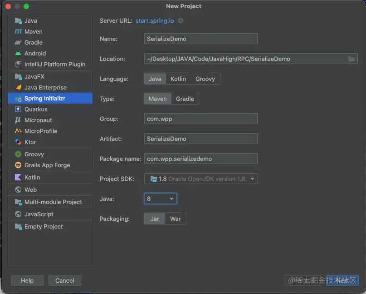Choose the Gradle elephant icon
Viewport: 366px width, 294px height.
click(18, 42)
